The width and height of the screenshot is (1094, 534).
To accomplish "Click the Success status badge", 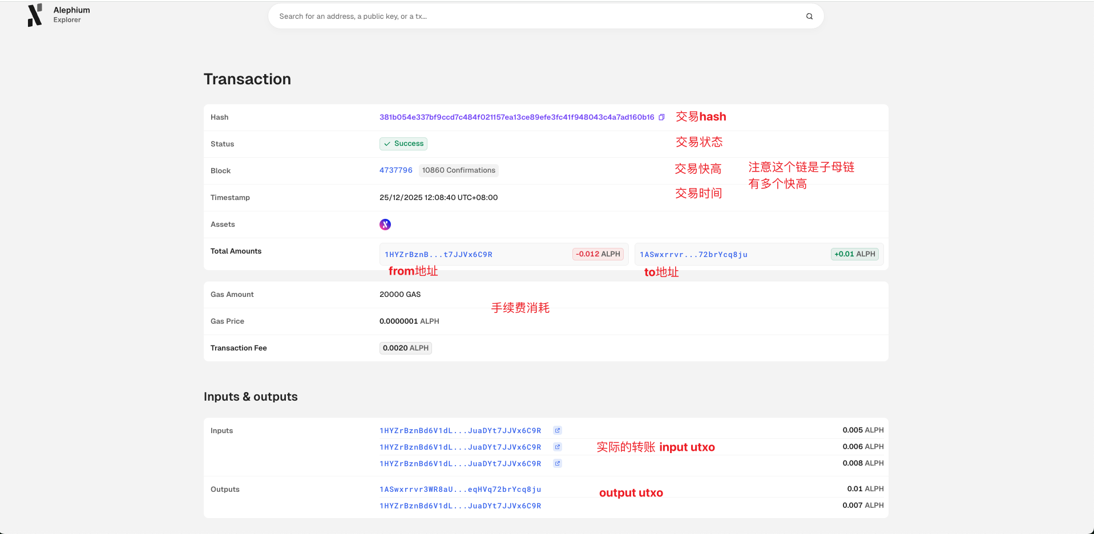I will pyautogui.click(x=403, y=144).
